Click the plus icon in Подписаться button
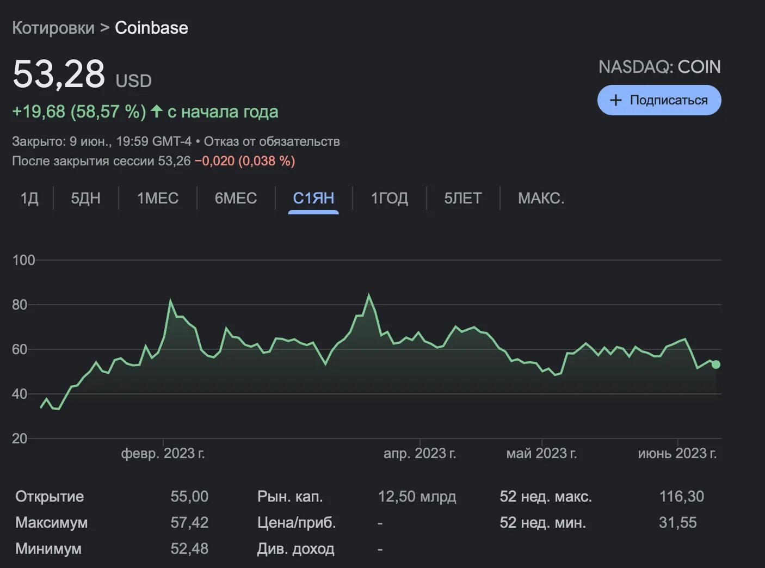Viewport: 765px width, 568px height. pos(615,100)
